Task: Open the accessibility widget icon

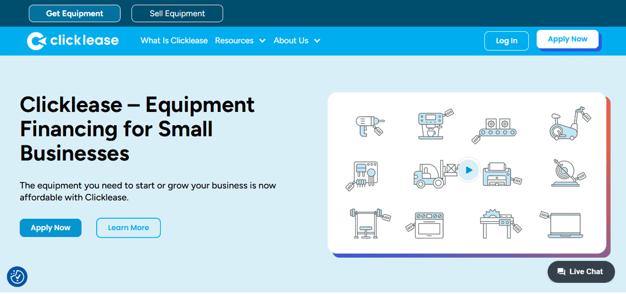Action: coord(17,276)
